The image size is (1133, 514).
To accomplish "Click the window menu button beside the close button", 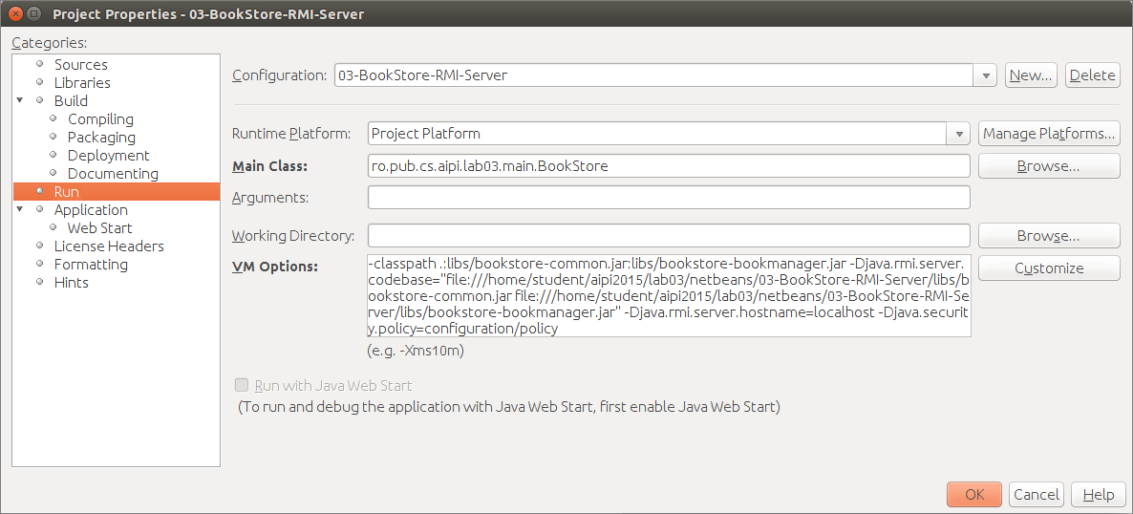I will 32,13.
